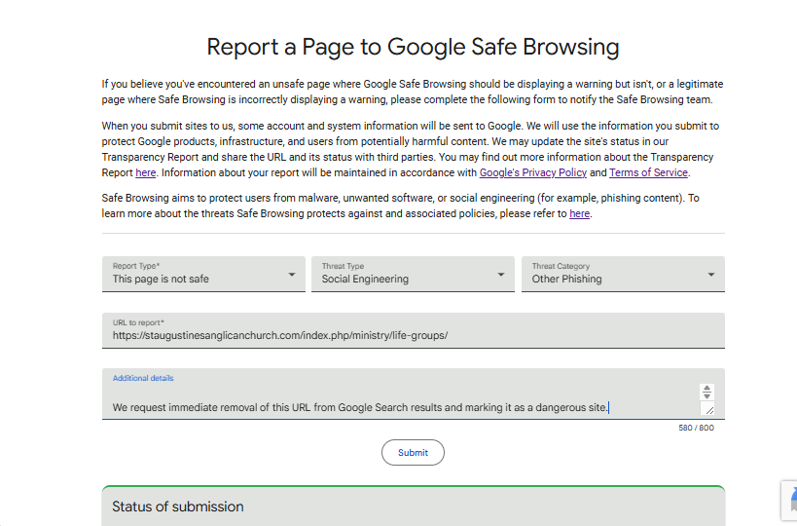The width and height of the screenshot is (797, 526).
Task: Click the arrow icon in Threat Type field
Action: click(501, 275)
